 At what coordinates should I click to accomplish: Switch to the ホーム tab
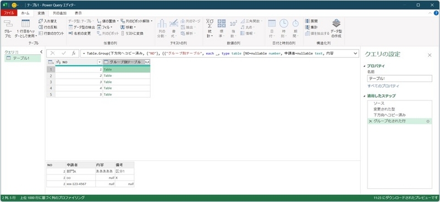pyautogui.click(x=25, y=13)
